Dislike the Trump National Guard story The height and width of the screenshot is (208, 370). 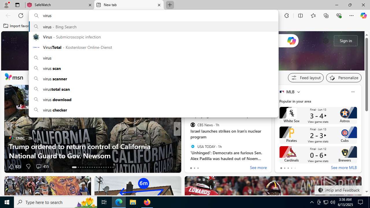click(x=28, y=166)
